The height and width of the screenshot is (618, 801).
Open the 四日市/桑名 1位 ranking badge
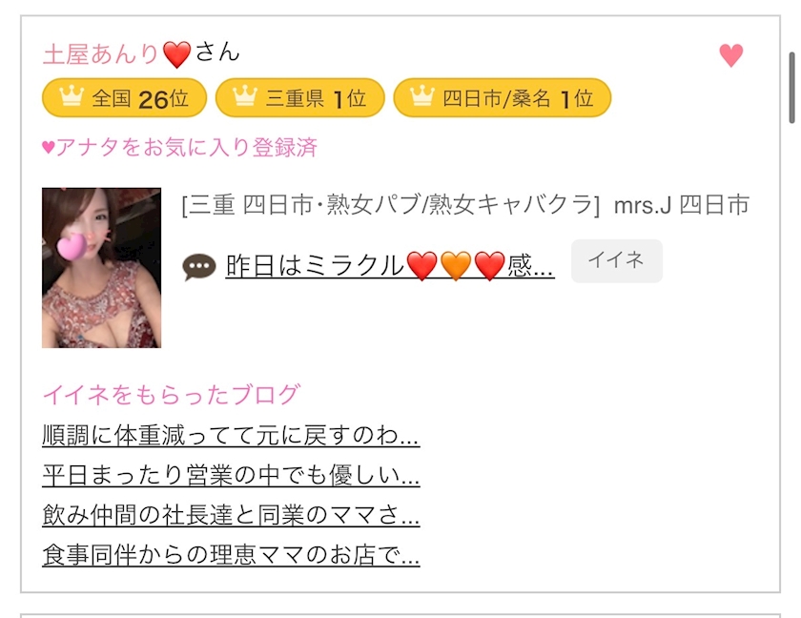pos(503,97)
